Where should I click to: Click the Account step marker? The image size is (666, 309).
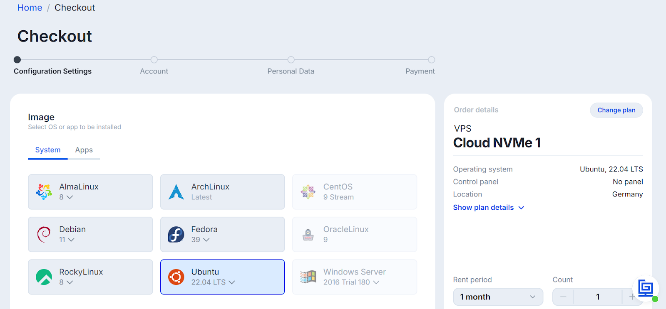click(154, 60)
